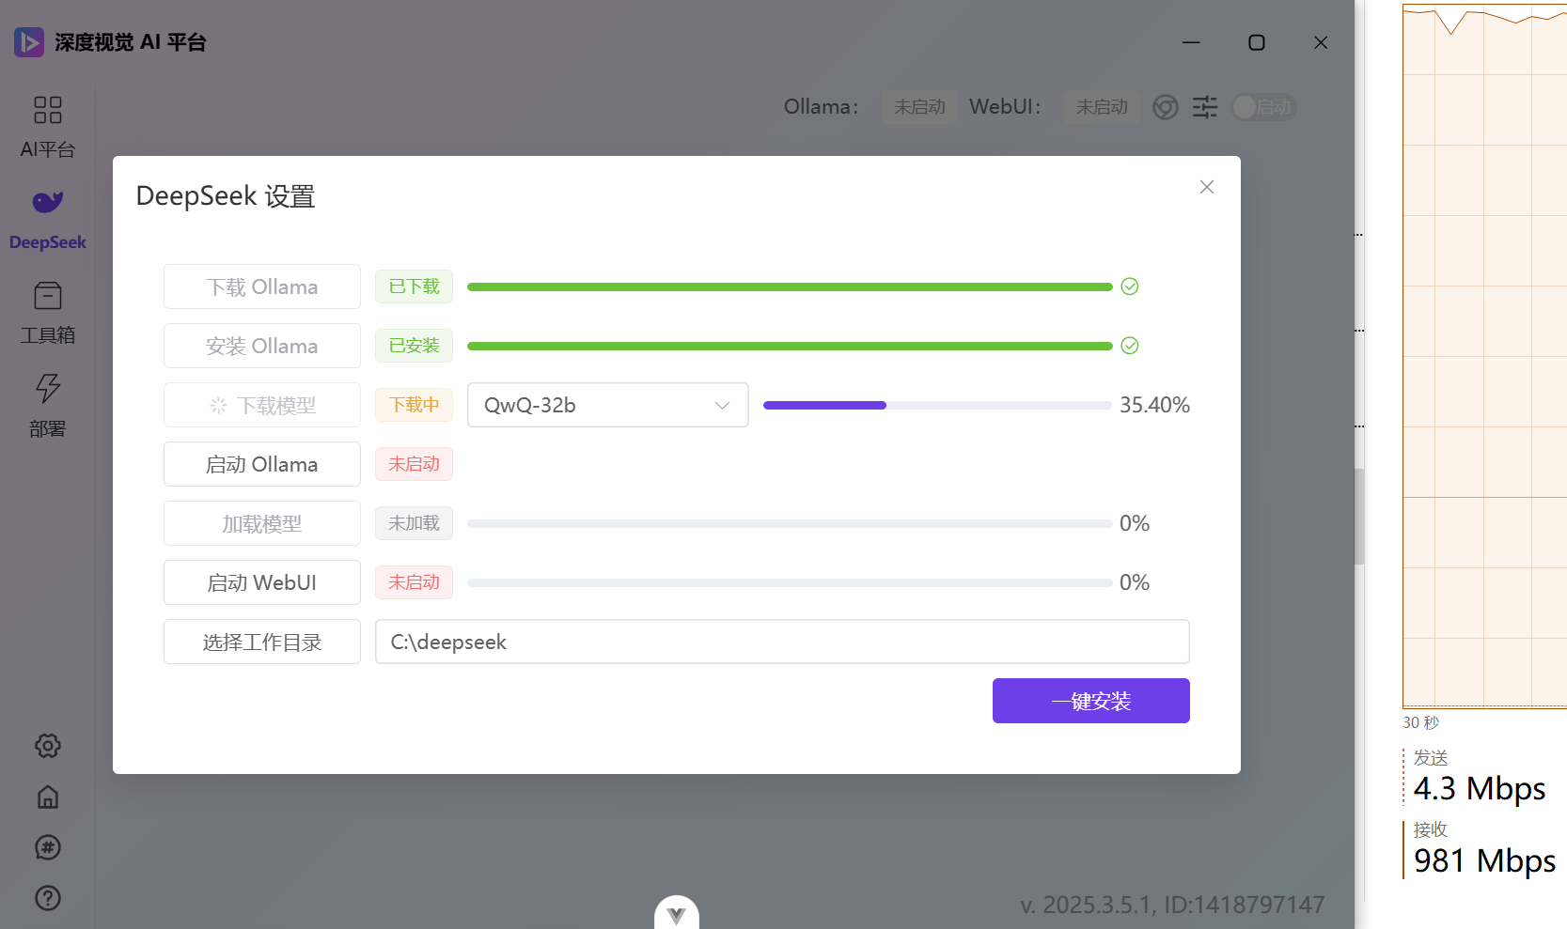Click the 未启动 tag beside 启动 Ollama
The height and width of the screenshot is (929, 1567).
coord(414,464)
